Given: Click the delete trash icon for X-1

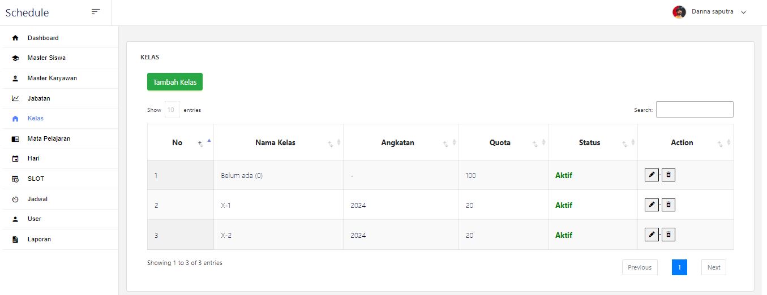Looking at the screenshot, I should (x=669, y=205).
